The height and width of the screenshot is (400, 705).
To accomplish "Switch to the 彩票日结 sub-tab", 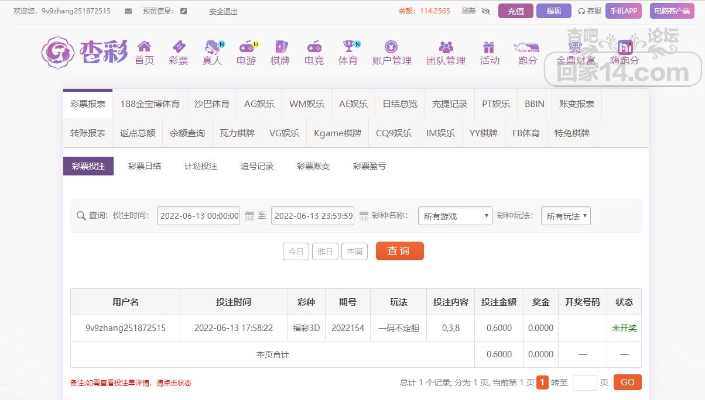I will (144, 166).
